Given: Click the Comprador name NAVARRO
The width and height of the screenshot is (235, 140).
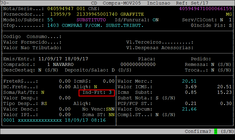Looking at the screenshot, I should point(63,65).
